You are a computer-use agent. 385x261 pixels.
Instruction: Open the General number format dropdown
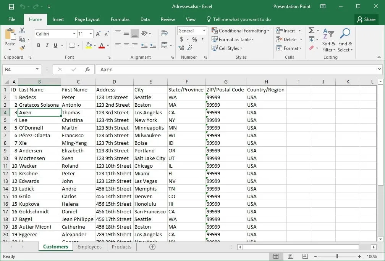[204, 30]
